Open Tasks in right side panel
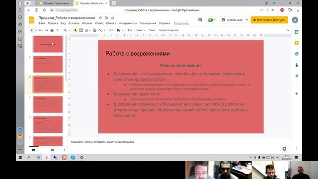The image size is (318, 179). pyautogui.click(x=297, y=54)
